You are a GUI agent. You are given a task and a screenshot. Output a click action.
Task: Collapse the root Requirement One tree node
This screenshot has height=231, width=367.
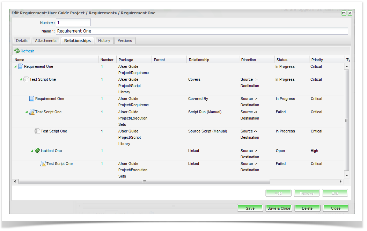coord(15,67)
